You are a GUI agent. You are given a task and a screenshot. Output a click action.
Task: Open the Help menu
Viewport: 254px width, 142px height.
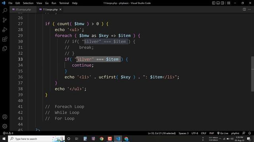[75, 3]
